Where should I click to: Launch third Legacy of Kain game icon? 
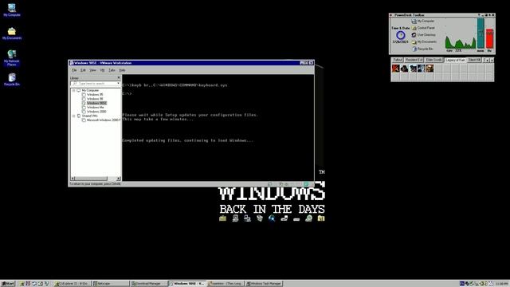[413, 69]
